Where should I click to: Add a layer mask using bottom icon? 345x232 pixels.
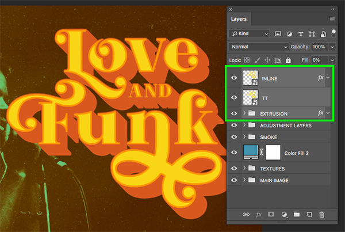pyautogui.click(x=270, y=215)
